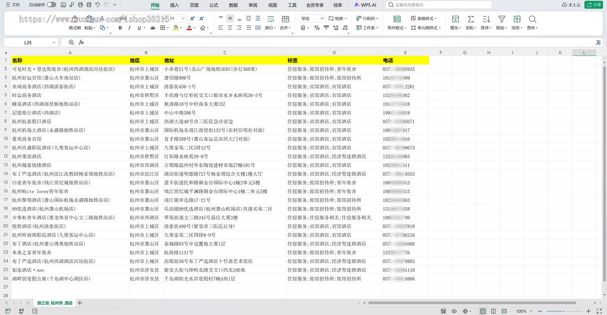Apply the red font color
The image size is (607, 315).
[x=189, y=28]
